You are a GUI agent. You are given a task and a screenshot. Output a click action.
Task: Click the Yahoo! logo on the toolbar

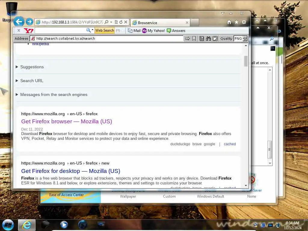pos(29,30)
